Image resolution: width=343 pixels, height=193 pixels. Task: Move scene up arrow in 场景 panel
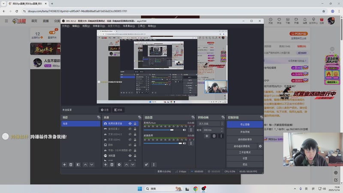tap(85, 165)
